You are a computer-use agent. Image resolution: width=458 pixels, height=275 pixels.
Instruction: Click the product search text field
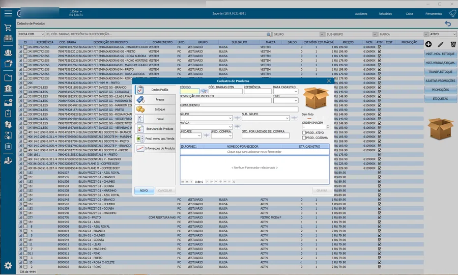click(156, 34)
